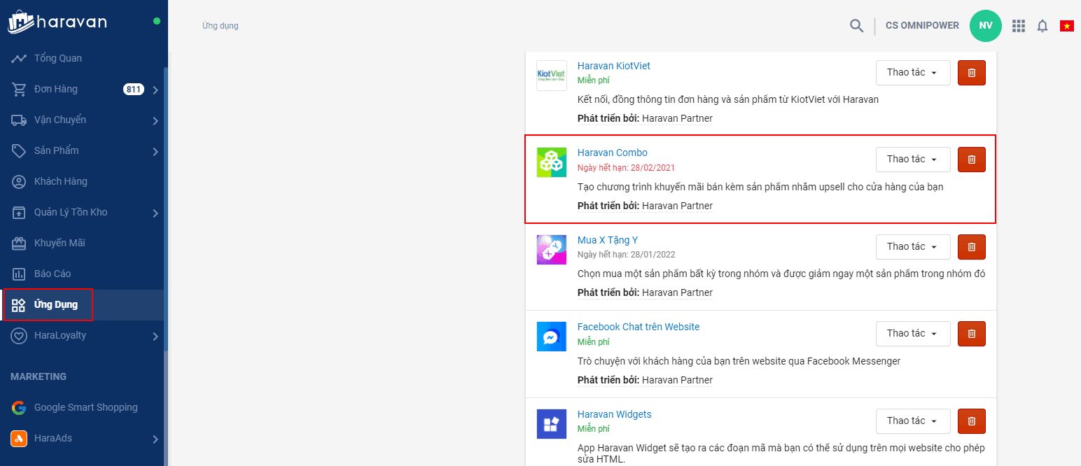This screenshot has width=1081, height=466.
Task: Click the Sản Phẩm tag icon
Action: (x=19, y=150)
